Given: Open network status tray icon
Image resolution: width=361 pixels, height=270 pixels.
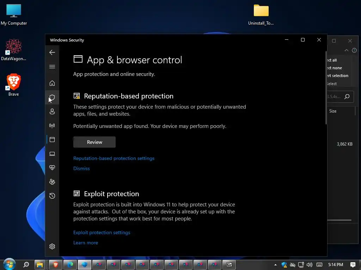Looking at the screenshot, I should tap(301, 265).
